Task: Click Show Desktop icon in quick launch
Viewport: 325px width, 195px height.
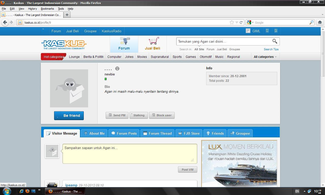Action: tap(33, 191)
